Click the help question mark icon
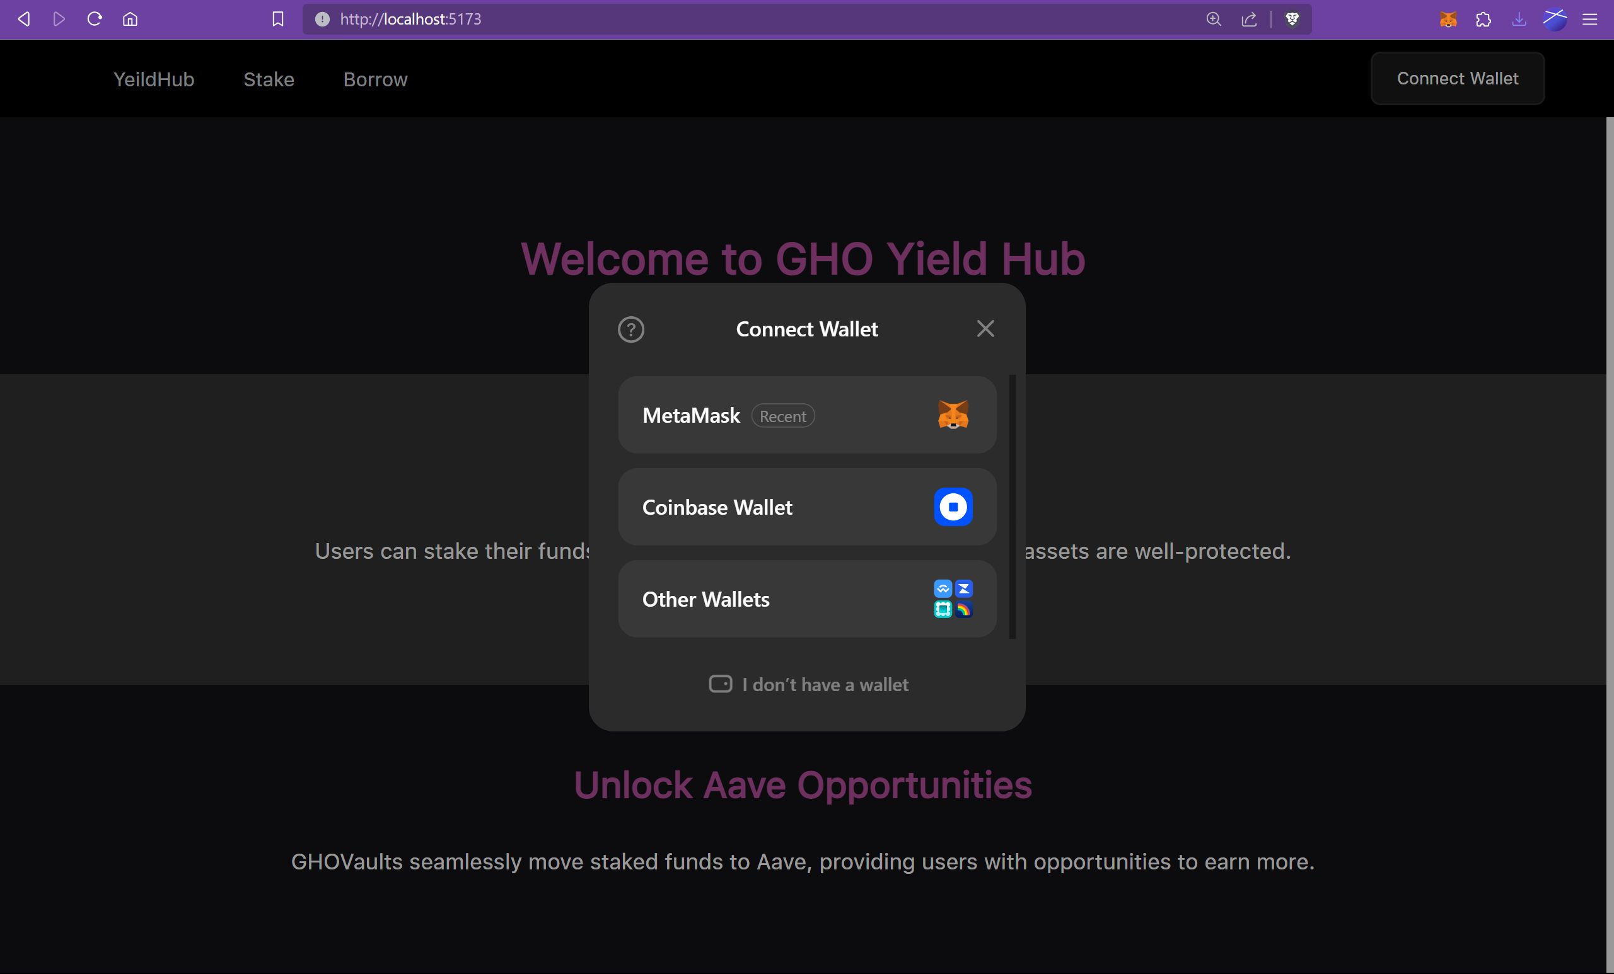 pyautogui.click(x=632, y=328)
